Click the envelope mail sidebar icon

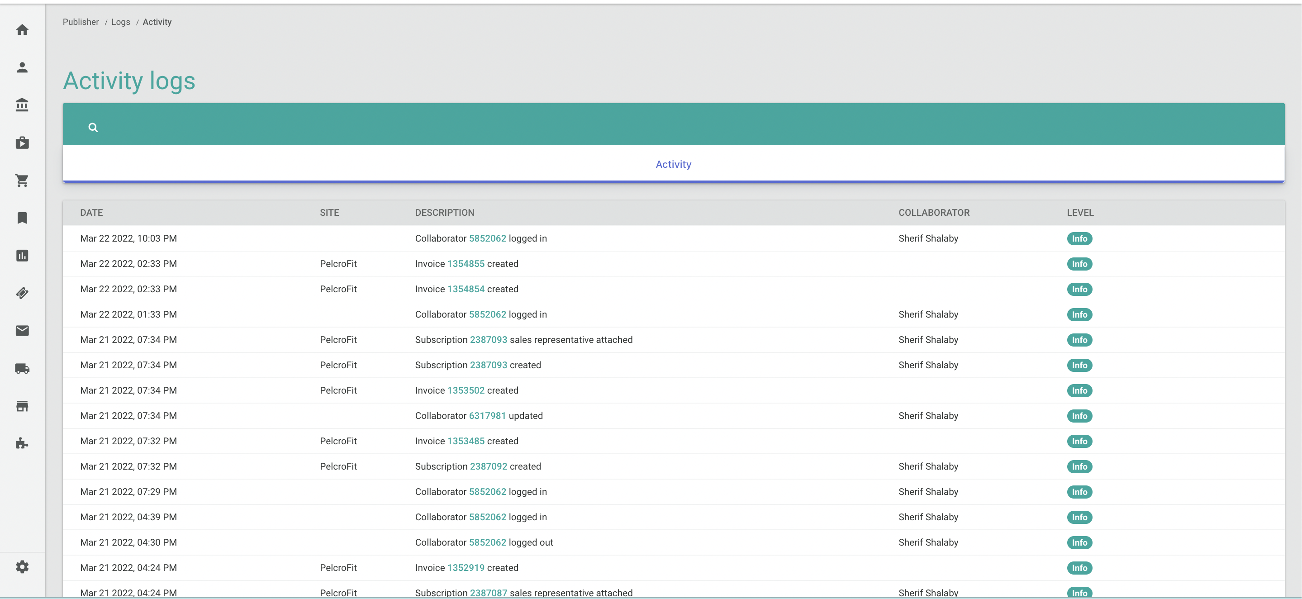[22, 331]
